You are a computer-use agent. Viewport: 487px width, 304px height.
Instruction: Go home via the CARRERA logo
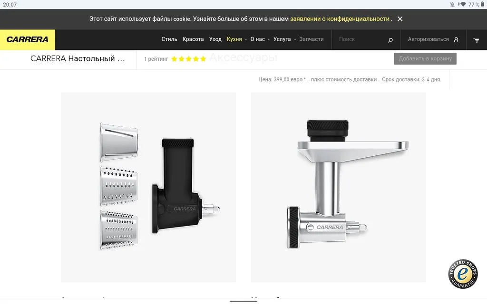click(x=28, y=40)
